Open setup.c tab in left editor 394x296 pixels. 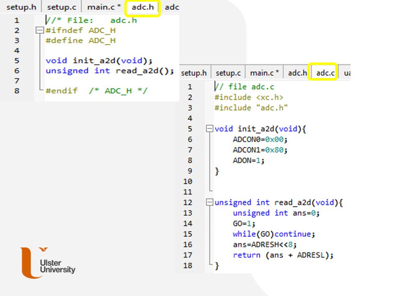[62, 7]
